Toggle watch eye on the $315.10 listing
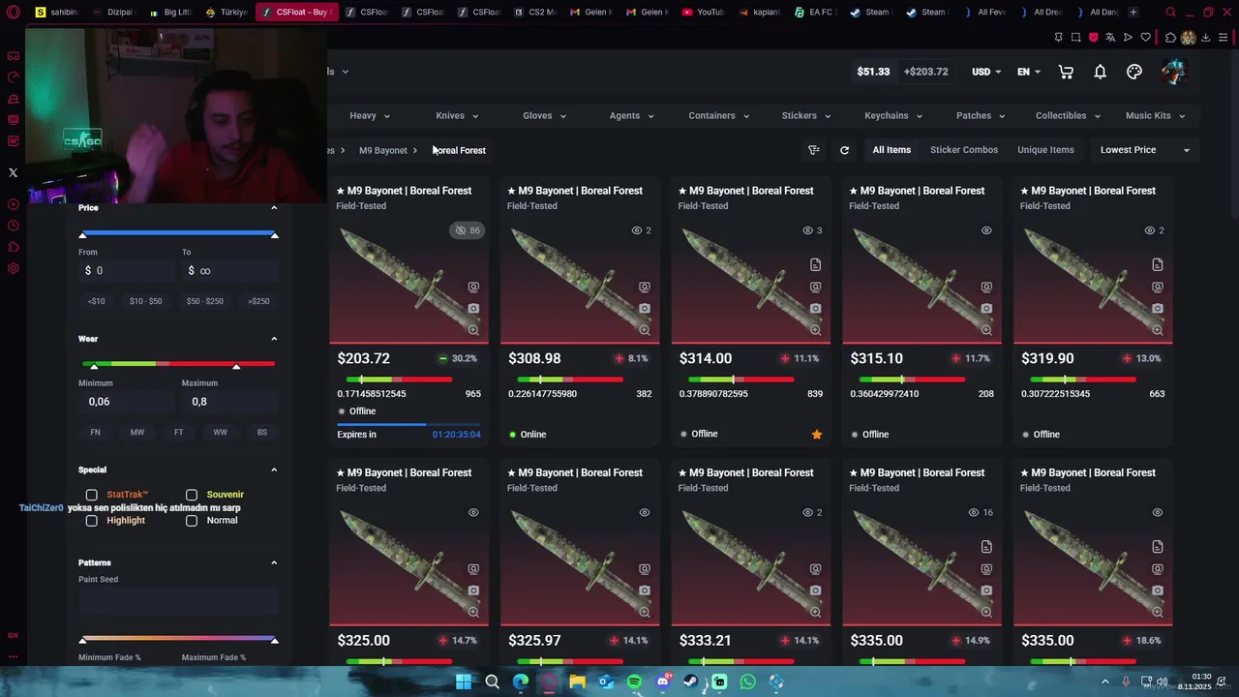1239x697 pixels. point(986,230)
